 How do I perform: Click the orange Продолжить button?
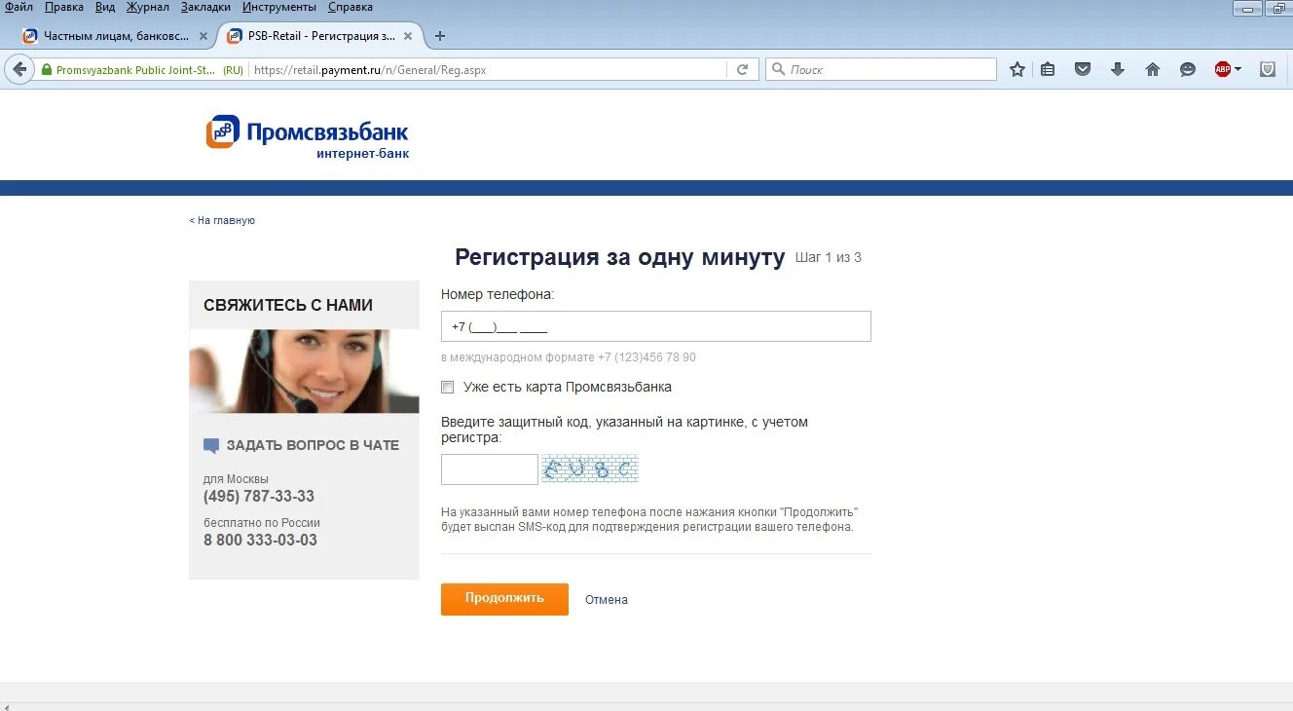(x=504, y=599)
